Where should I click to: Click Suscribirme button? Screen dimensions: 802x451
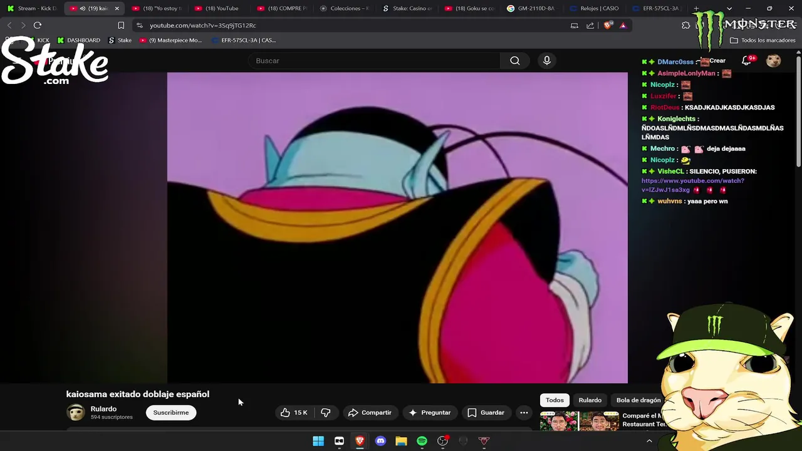point(171,413)
